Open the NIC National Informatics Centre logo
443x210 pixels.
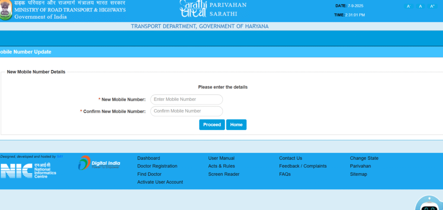[28, 171]
